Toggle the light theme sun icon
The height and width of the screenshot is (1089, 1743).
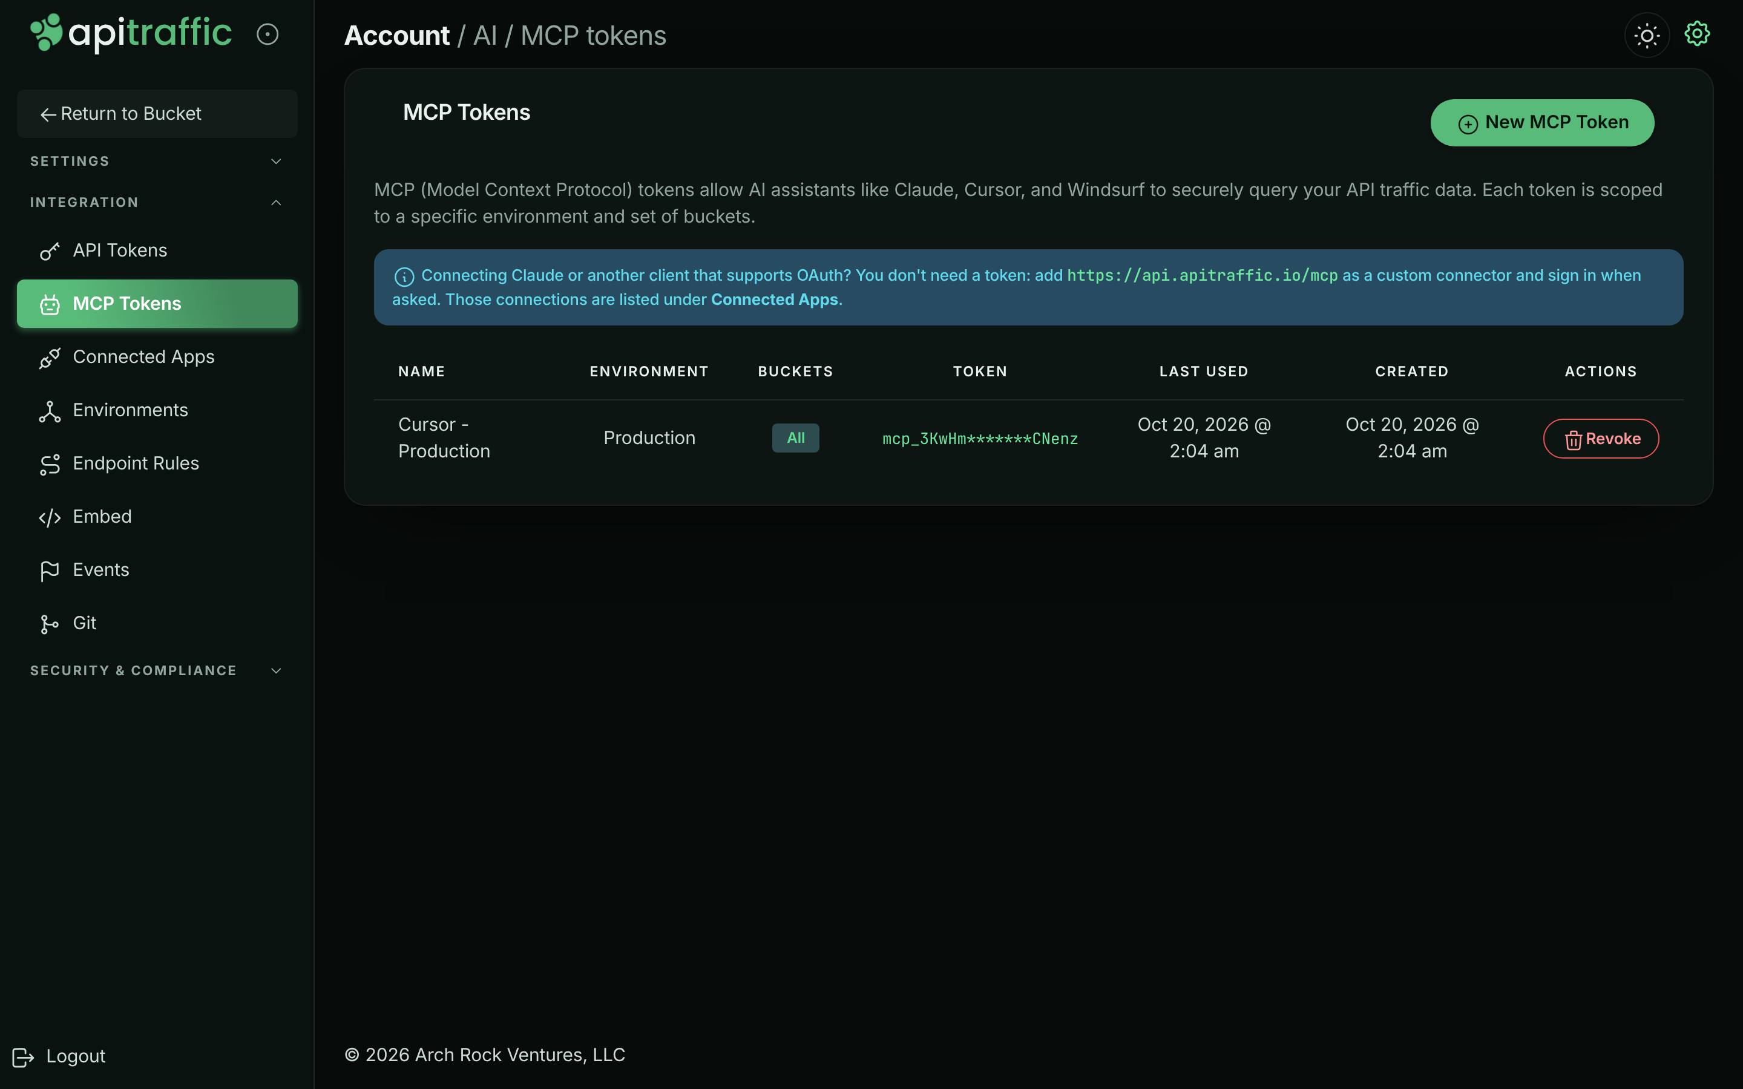[1647, 35]
